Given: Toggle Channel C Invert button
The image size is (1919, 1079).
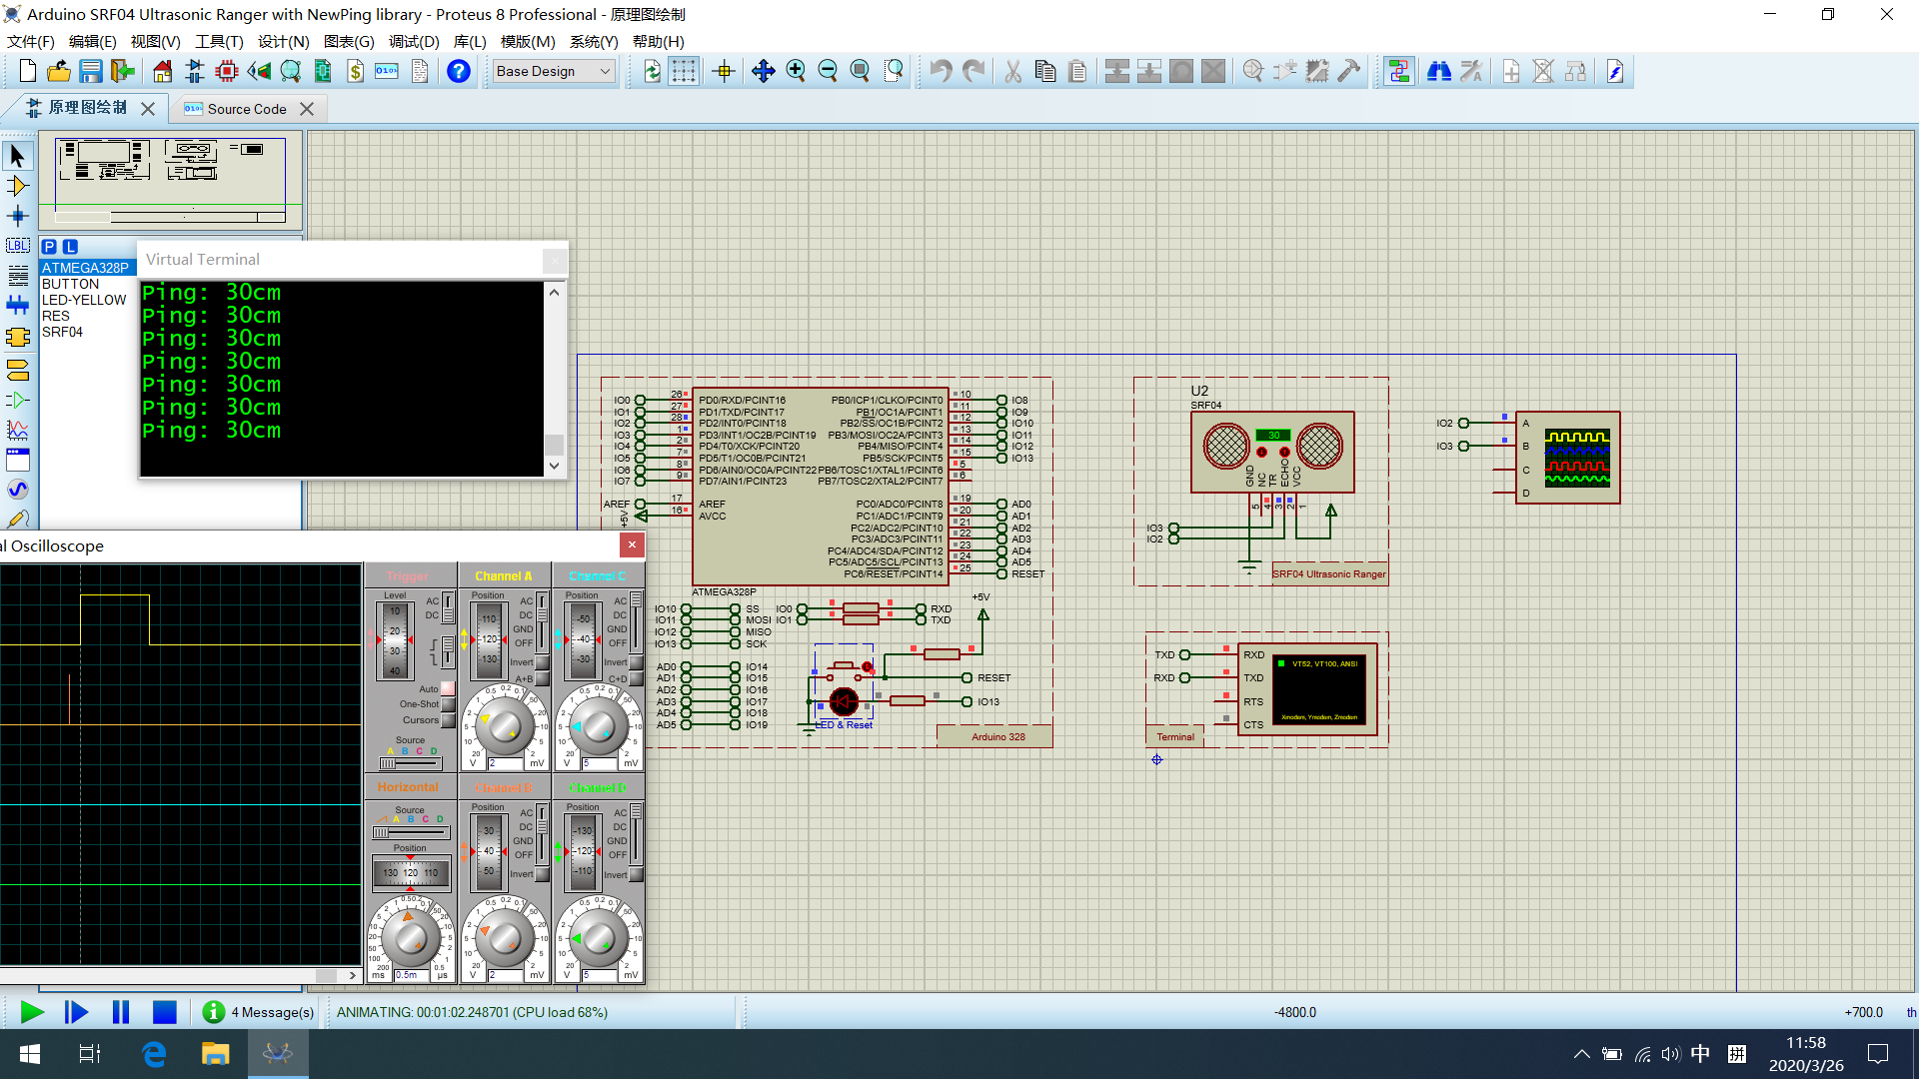Looking at the screenshot, I should (636, 662).
